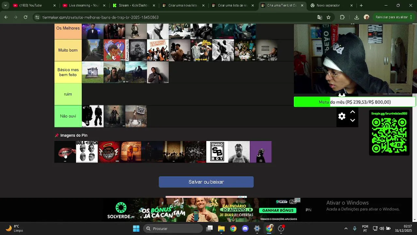
Task: Select the ruim tier label
Action: [x=68, y=94]
